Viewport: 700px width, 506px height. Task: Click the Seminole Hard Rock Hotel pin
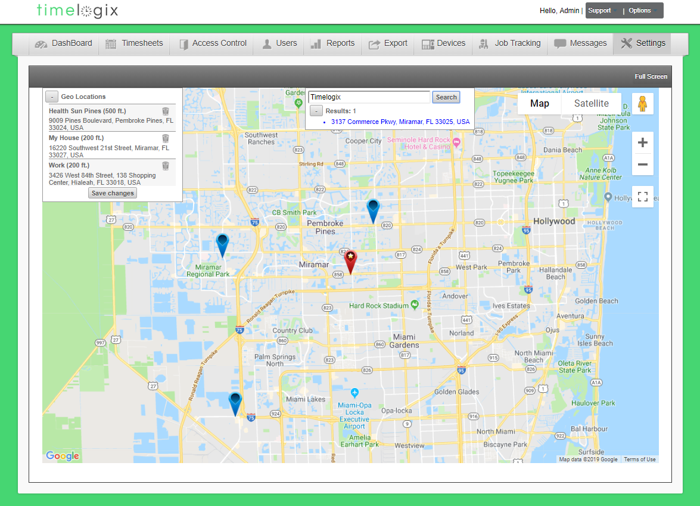tap(456, 142)
